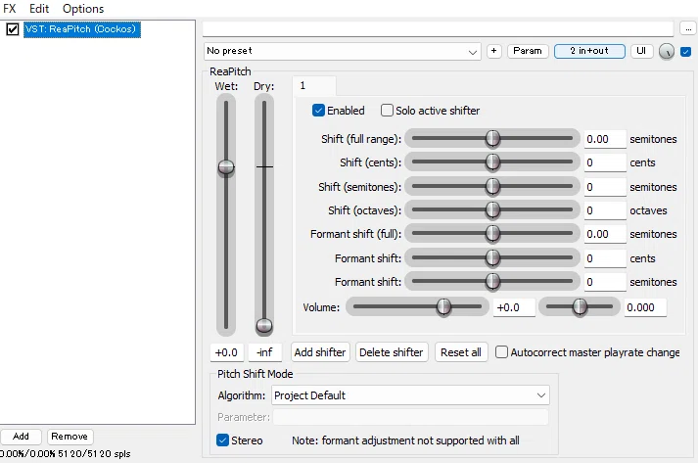Open the 2 in+out routing button

[x=589, y=51]
